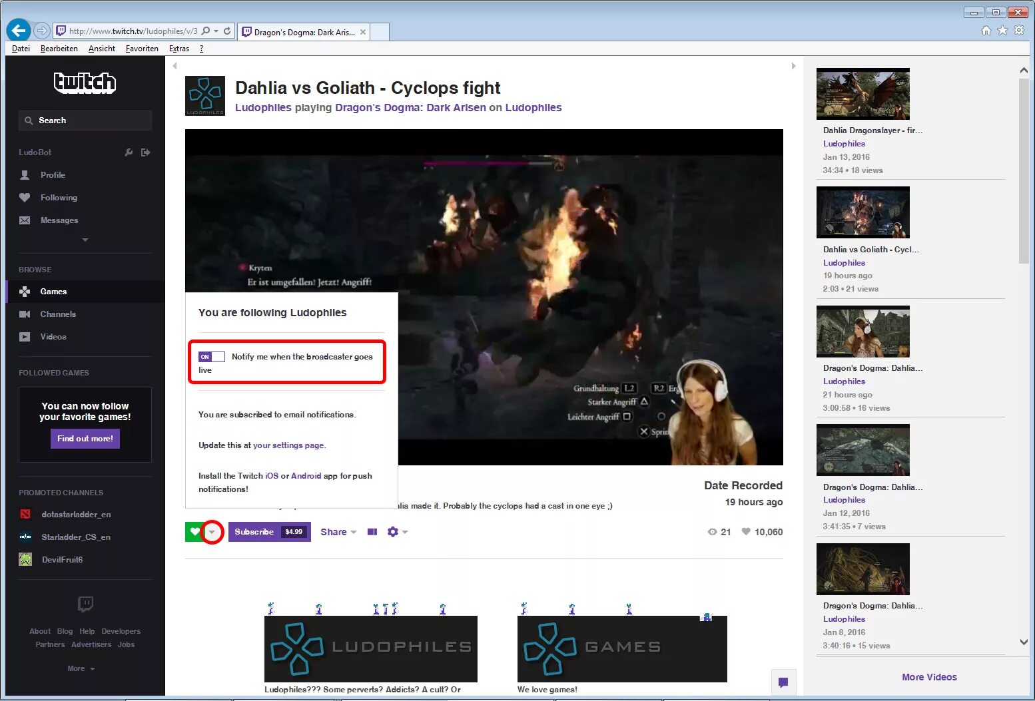Close the Dragon's Dogma browser tab

[363, 32]
